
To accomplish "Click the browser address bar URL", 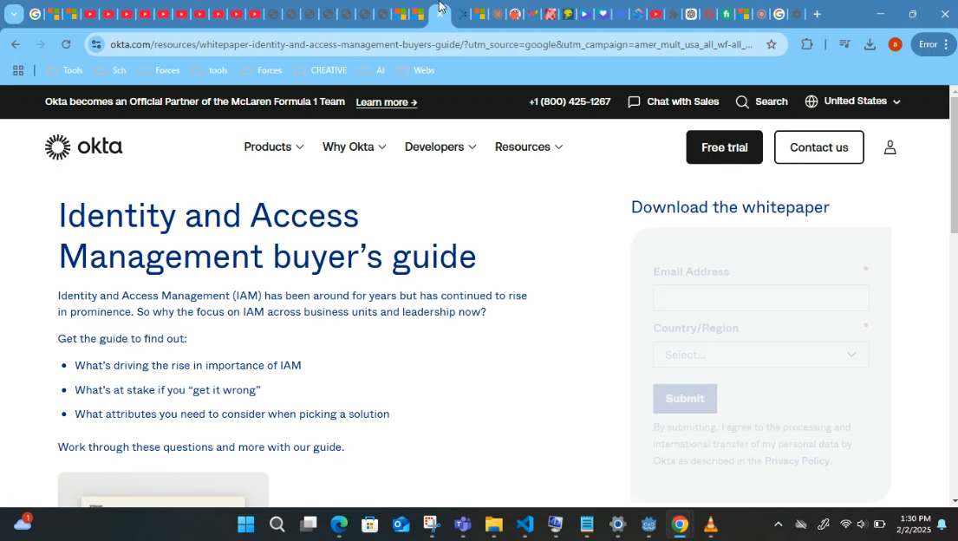I will pos(432,44).
